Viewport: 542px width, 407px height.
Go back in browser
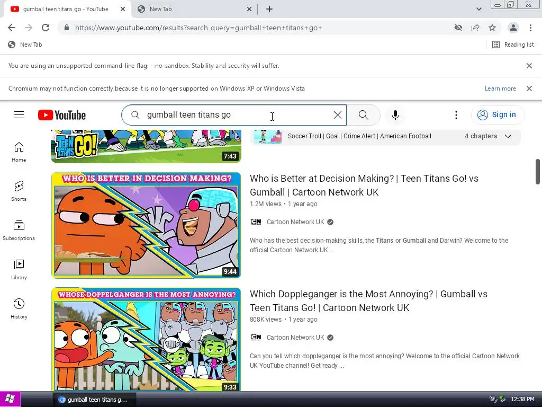tap(12, 28)
